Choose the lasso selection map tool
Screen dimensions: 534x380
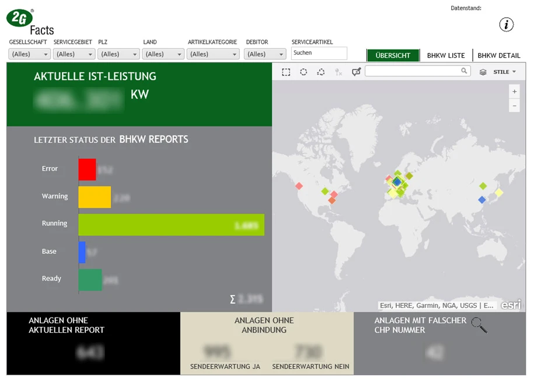tap(321, 72)
